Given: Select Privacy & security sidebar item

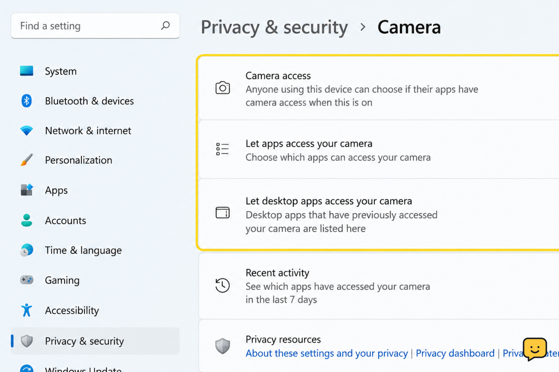Looking at the screenshot, I should [x=95, y=341].
